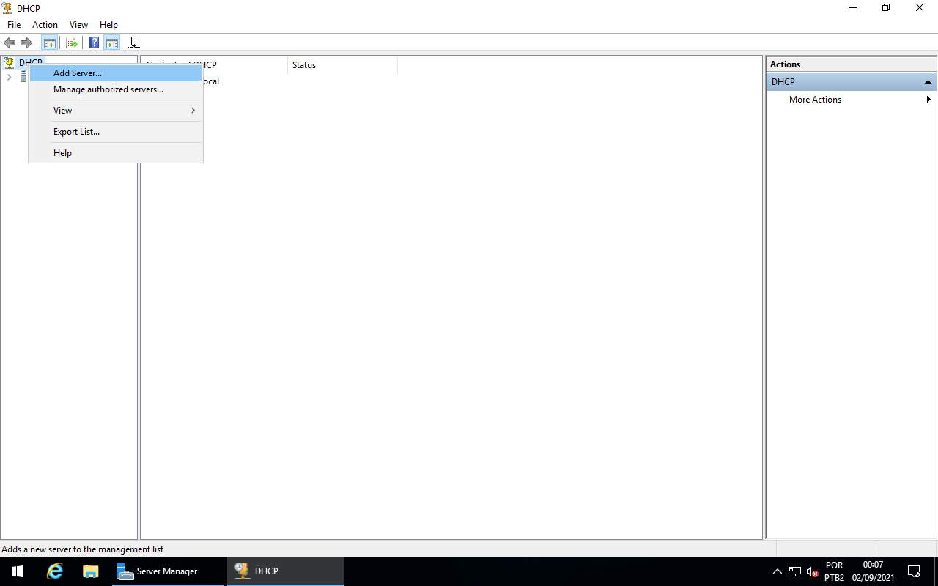Click the DHCP root icon in the tree
The width and height of the screenshot is (938, 586).
8,62
